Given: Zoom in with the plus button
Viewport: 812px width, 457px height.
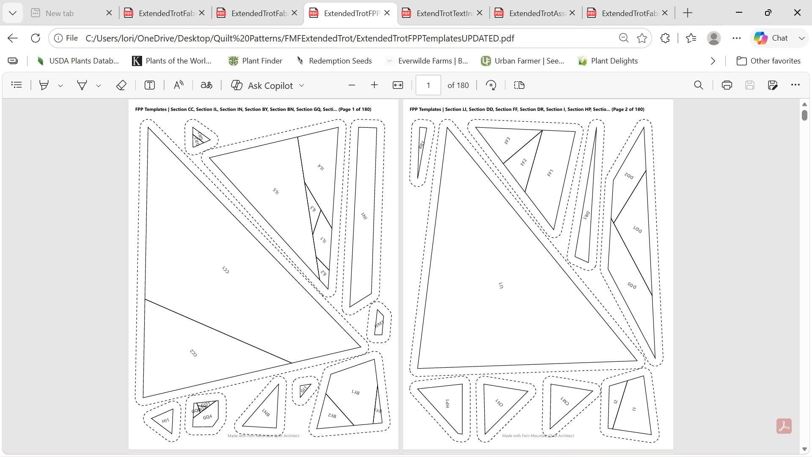Looking at the screenshot, I should click(374, 85).
